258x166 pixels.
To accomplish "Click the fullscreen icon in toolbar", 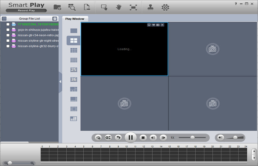I will [x=133, y=7].
